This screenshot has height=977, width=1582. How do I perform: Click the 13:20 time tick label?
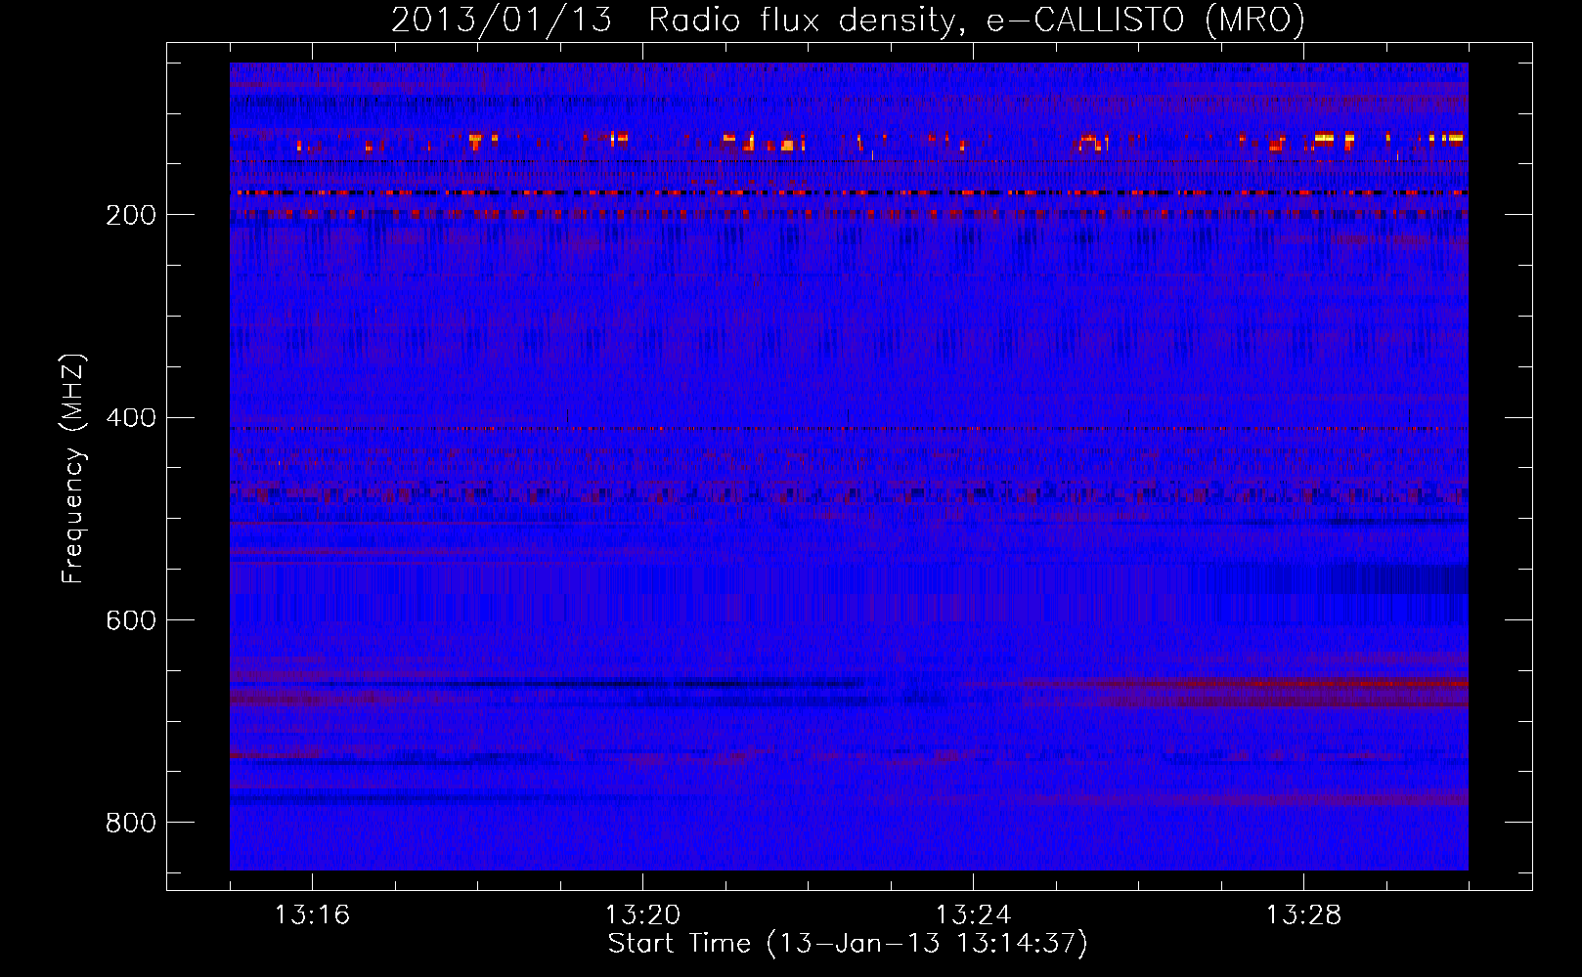tap(642, 914)
